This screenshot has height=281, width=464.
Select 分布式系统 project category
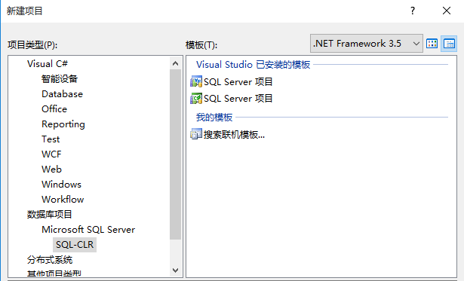(50, 260)
